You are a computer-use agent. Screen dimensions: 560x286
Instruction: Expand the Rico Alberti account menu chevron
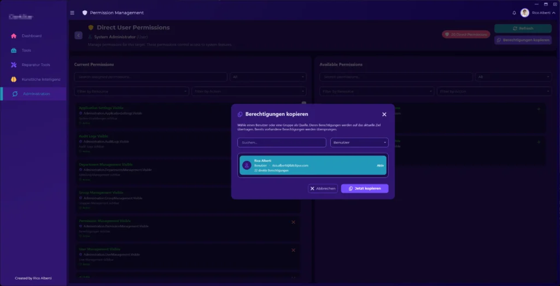coord(553,13)
